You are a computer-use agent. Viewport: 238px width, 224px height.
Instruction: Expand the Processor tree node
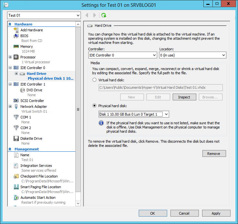(10, 57)
